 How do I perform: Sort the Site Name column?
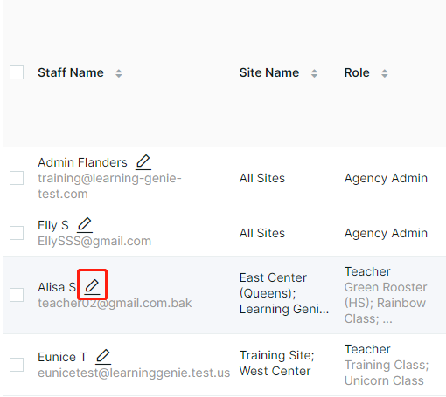click(314, 73)
